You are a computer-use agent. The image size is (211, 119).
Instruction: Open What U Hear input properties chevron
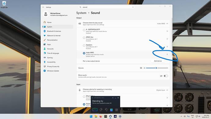167,98
